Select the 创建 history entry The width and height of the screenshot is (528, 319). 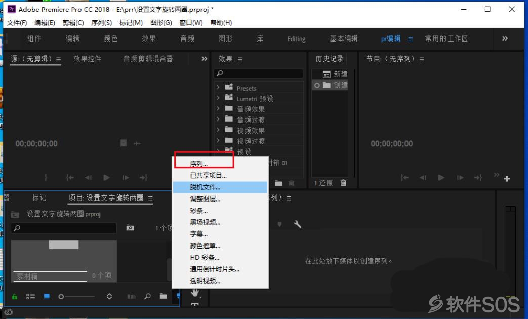point(331,85)
